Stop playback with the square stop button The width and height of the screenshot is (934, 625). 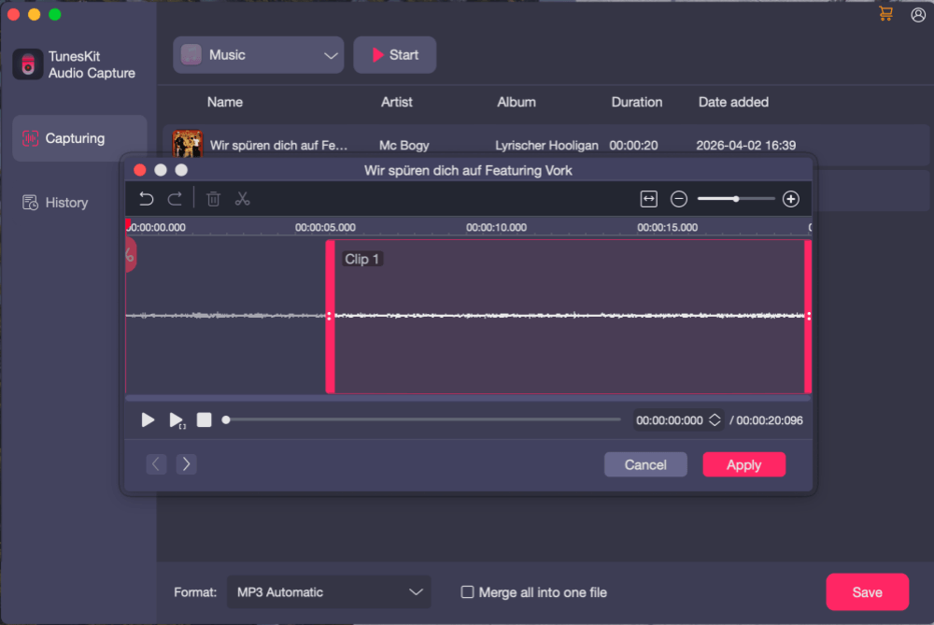[204, 419]
